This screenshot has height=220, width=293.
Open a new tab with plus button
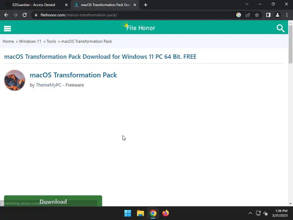tap(146, 5)
